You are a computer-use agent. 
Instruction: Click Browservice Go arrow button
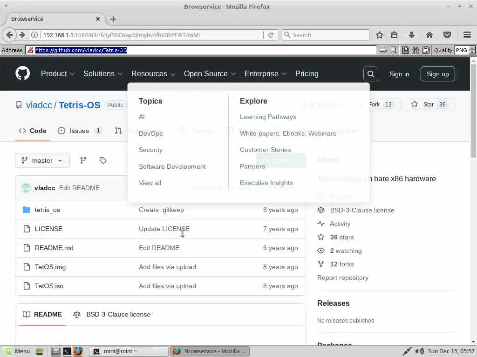(383, 50)
